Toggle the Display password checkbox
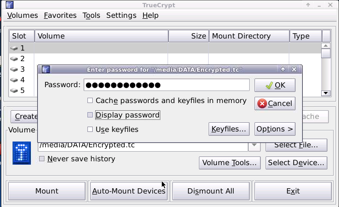 pos(90,115)
